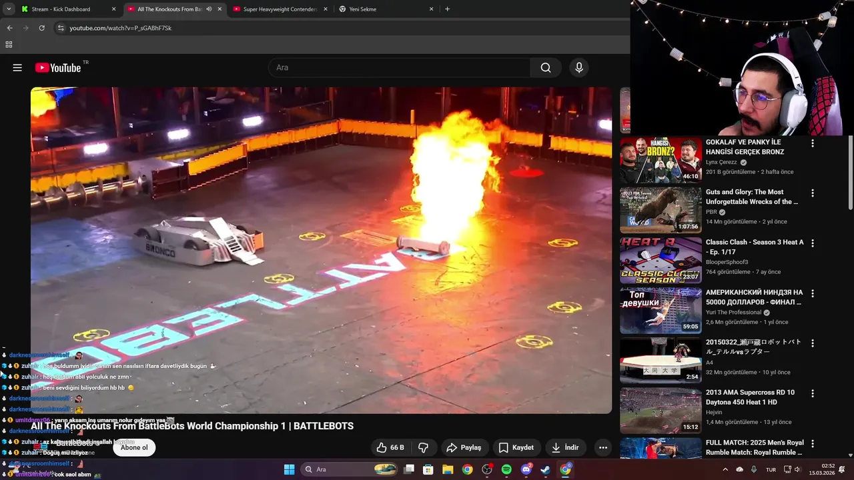Open the three-dot more actions menu under video
The image size is (854, 480).
603,447
